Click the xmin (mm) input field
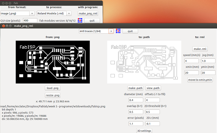 click(191, 73)
